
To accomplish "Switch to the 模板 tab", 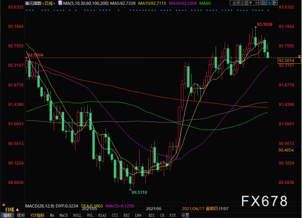I will click(x=21, y=215).
